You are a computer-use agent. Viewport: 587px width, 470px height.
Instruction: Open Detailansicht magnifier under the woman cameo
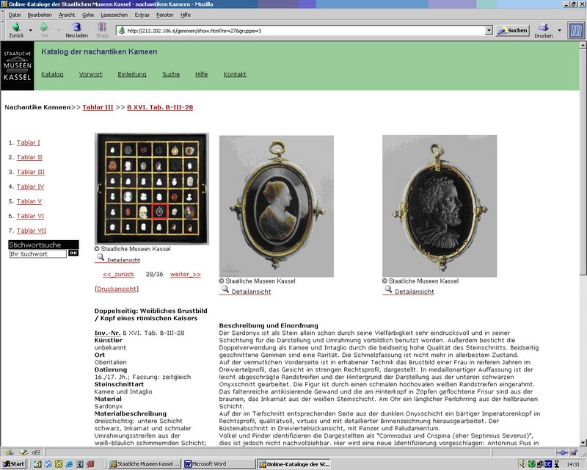(225, 291)
